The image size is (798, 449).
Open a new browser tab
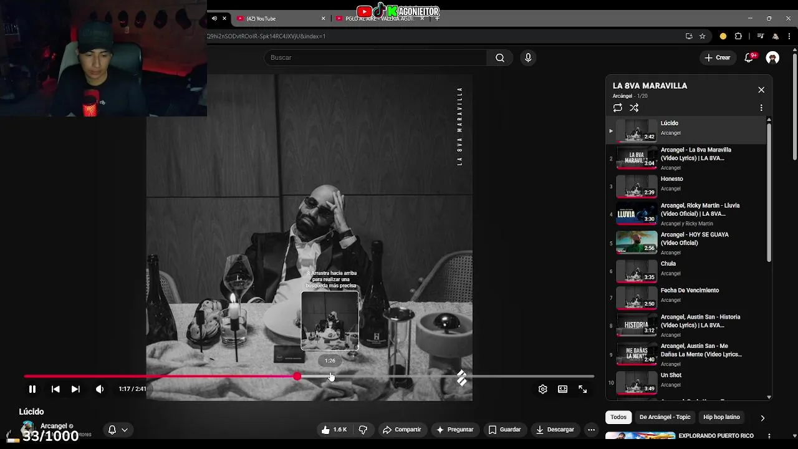[437, 18]
